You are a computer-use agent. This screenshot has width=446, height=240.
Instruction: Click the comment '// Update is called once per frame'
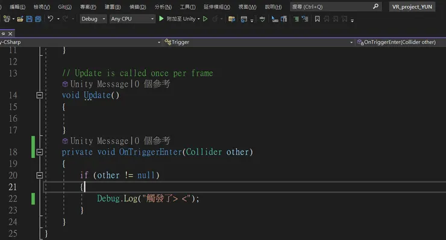point(137,73)
